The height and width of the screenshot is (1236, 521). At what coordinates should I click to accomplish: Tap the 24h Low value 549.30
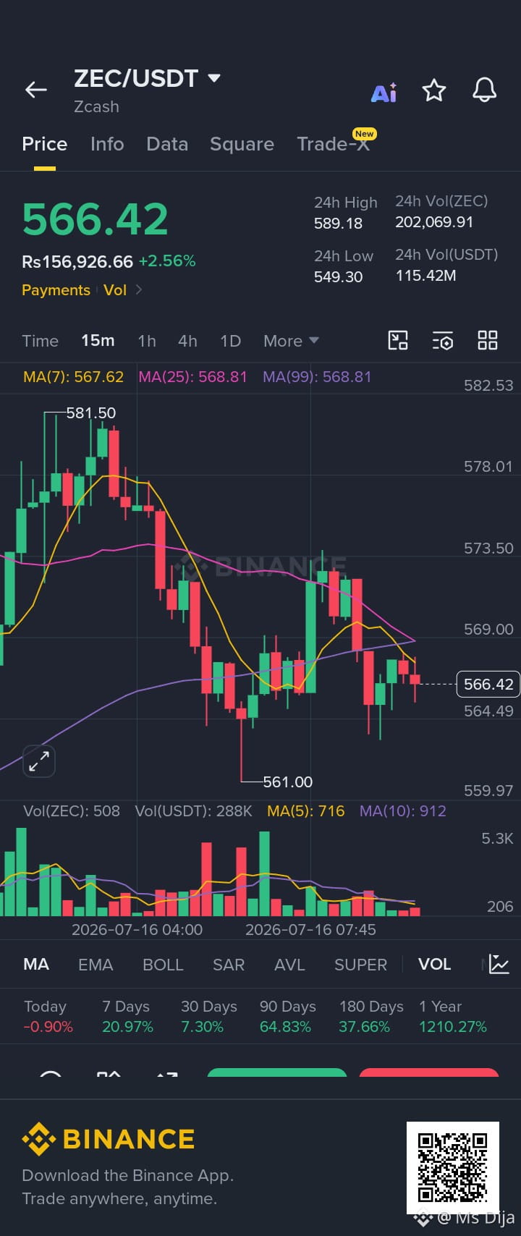coord(338,276)
